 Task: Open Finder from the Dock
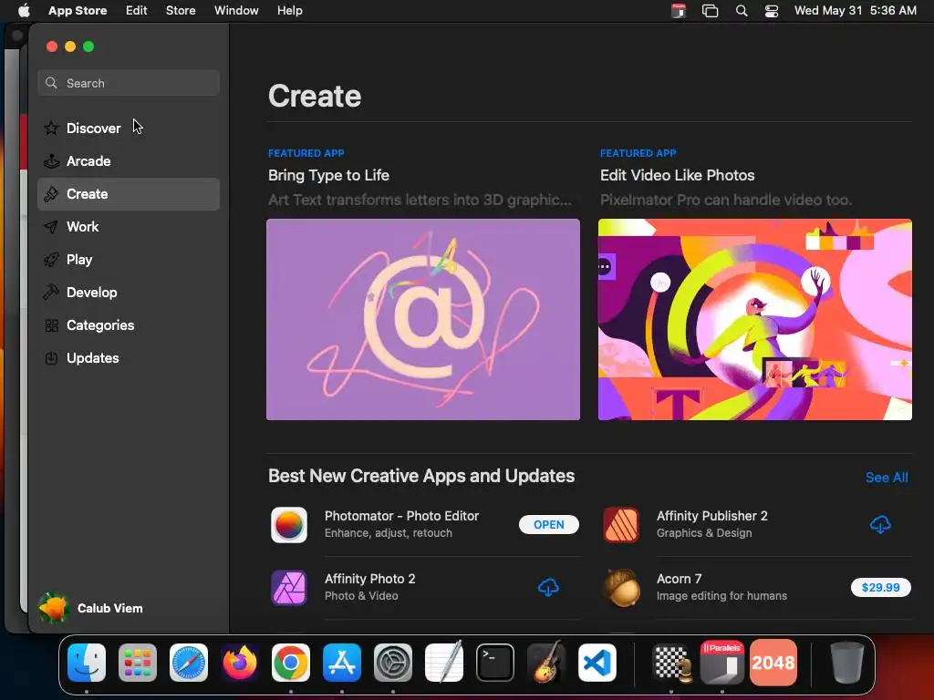pos(87,663)
